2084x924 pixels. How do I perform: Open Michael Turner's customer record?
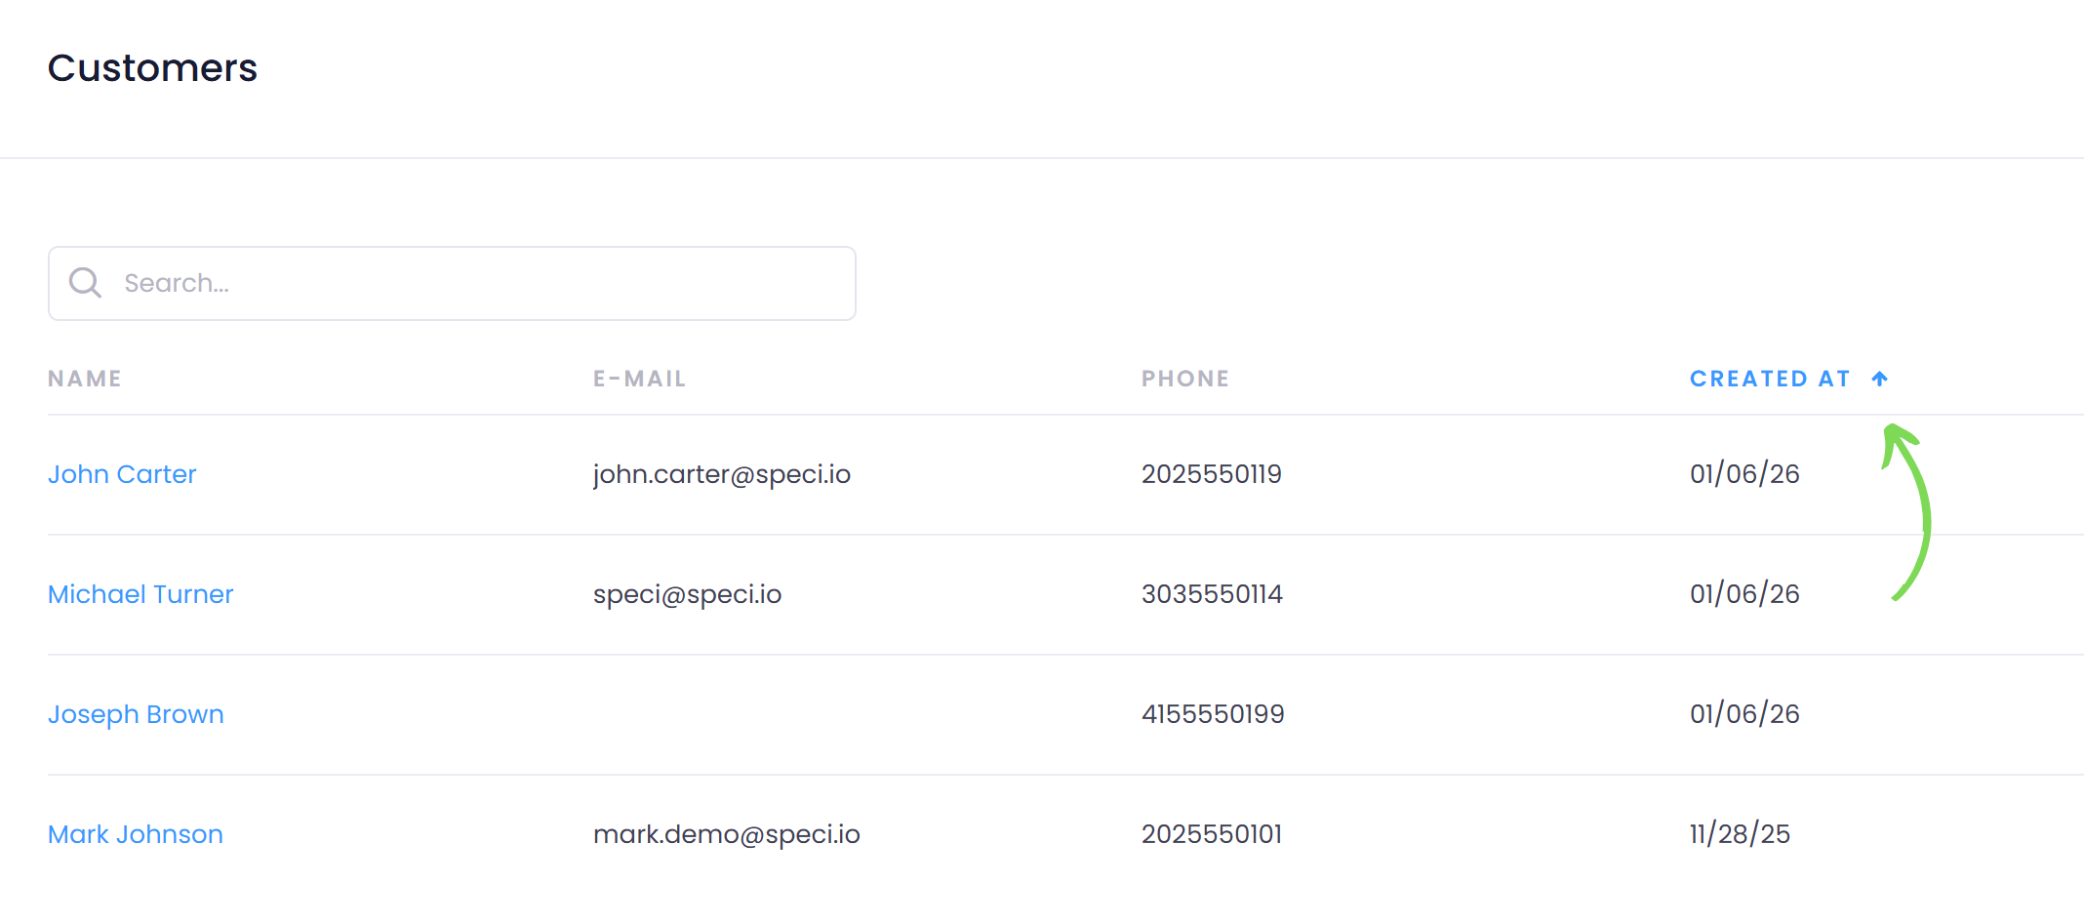pos(140,594)
